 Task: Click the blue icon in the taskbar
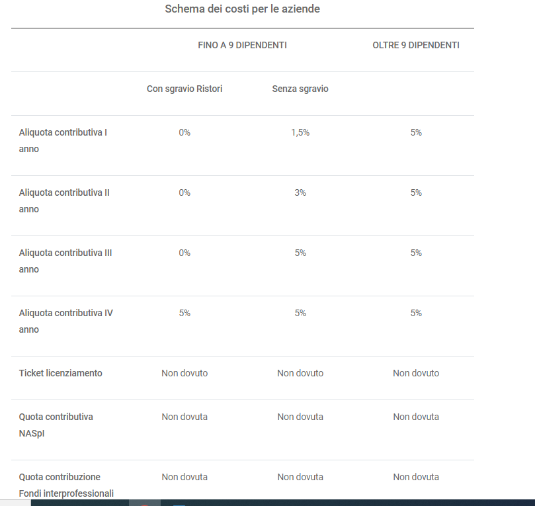tap(179, 504)
